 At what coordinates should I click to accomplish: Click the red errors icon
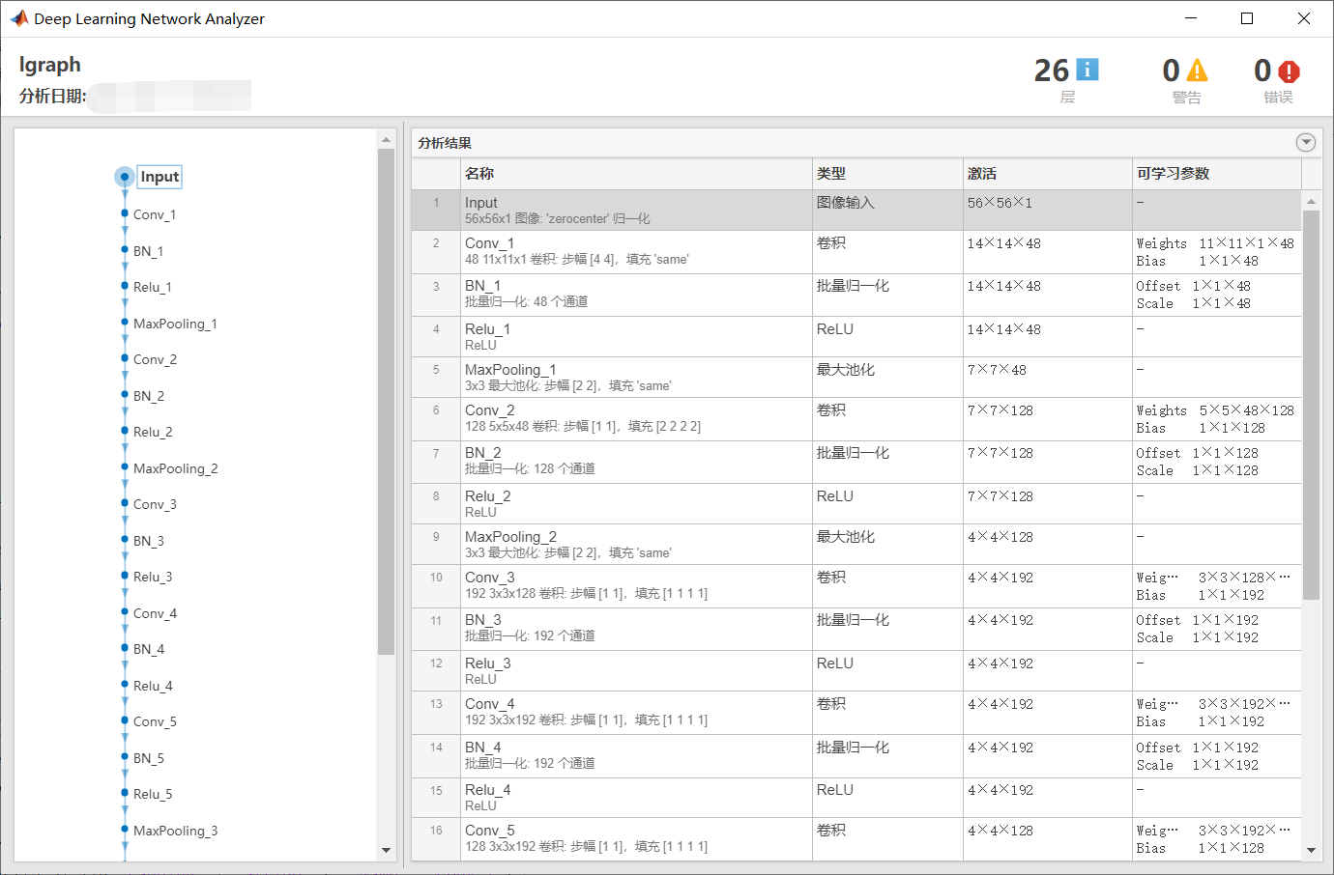point(1289,71)
